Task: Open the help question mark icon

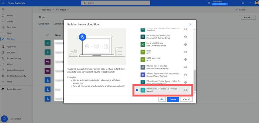Action: (x=250, y=3)
